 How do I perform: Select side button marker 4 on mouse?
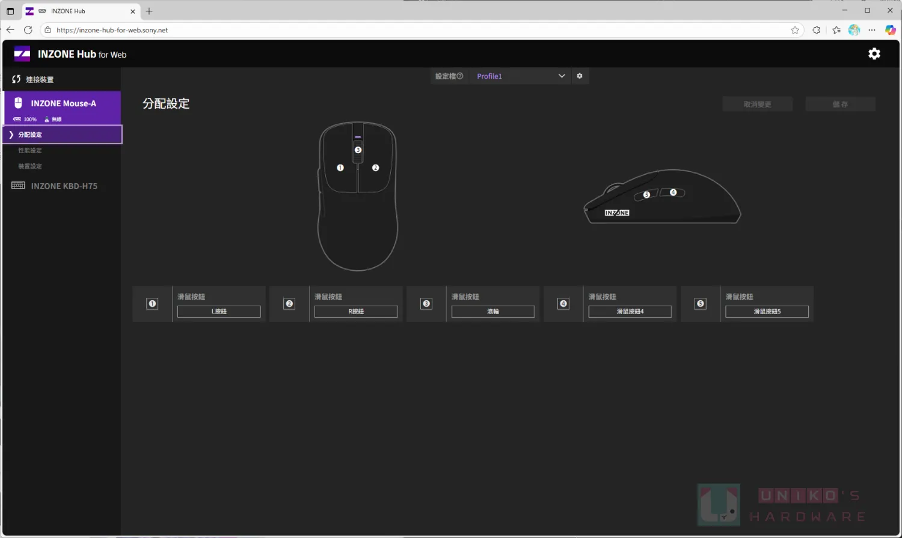673,193
